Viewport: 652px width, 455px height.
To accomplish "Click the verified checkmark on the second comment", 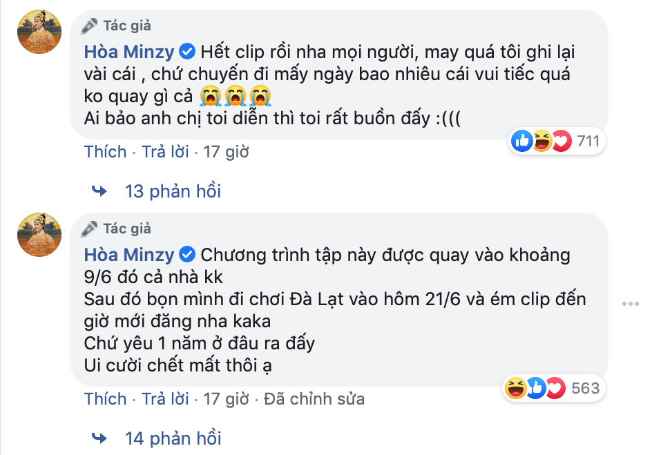I will coord(186,255).
